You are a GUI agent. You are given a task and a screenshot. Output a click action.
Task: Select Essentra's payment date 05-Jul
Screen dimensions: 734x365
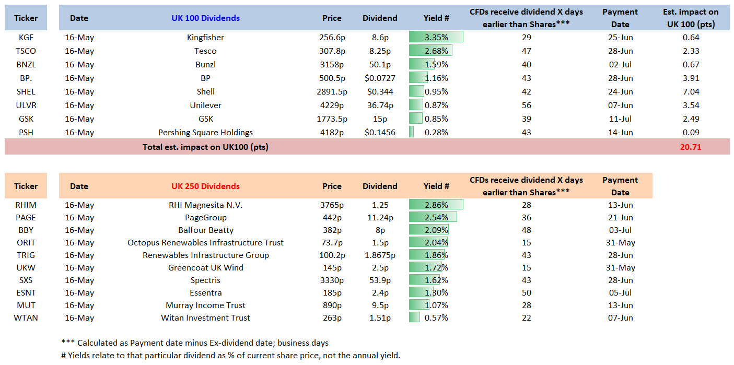pos(620,293)
